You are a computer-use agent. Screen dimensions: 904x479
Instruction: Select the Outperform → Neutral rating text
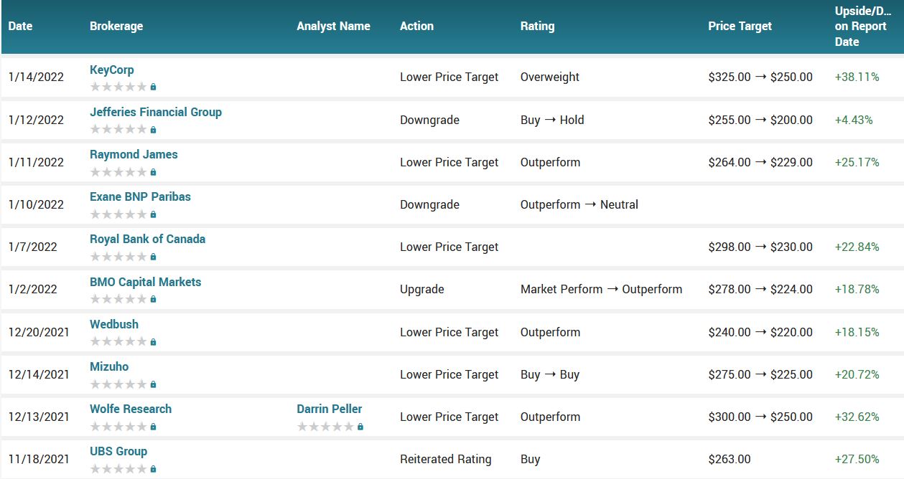coord(579,204)
